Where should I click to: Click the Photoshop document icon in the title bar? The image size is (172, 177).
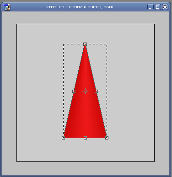(7, 7)
